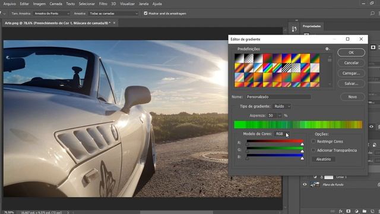This screenshot has height=214, width=380.
Task: Confirm gradient with OK button
Action: point(351,52)
